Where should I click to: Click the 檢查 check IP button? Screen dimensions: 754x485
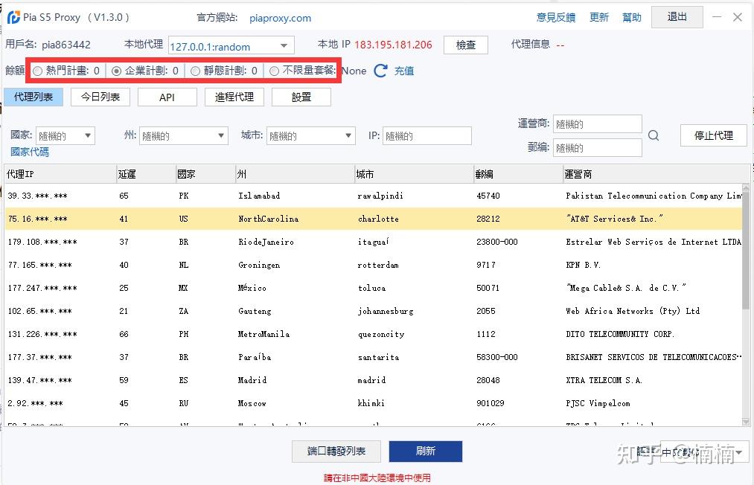coord(465,45)
